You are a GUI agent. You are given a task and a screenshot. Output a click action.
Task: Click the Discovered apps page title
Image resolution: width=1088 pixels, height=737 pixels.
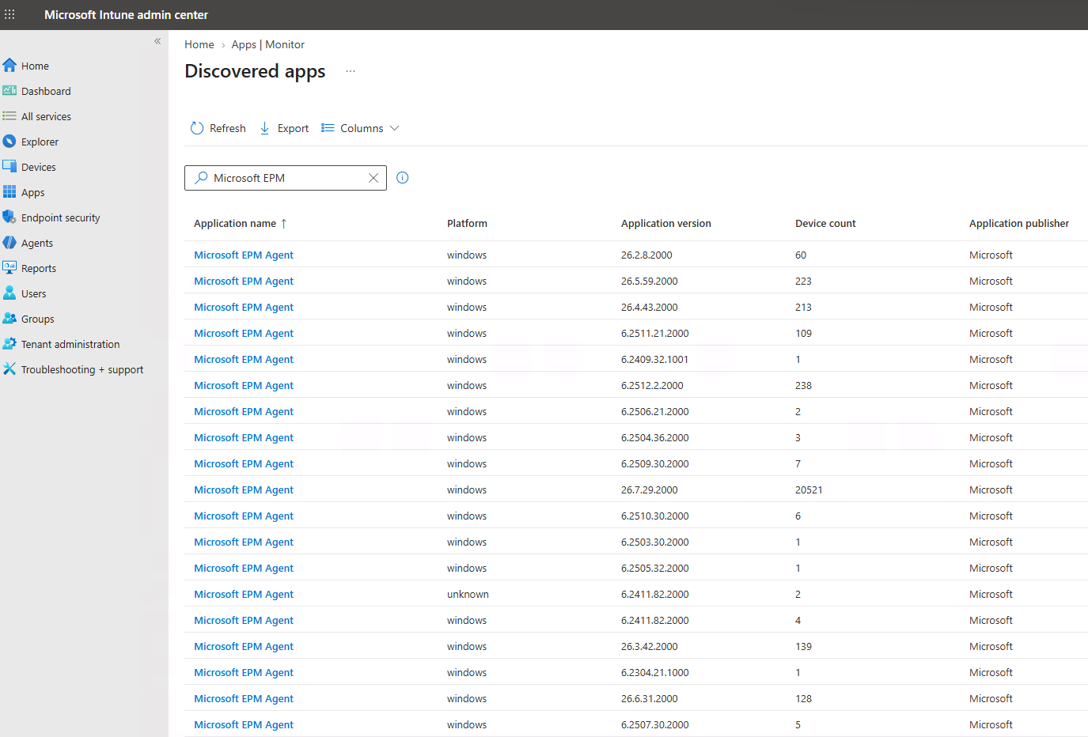point(255,71)
